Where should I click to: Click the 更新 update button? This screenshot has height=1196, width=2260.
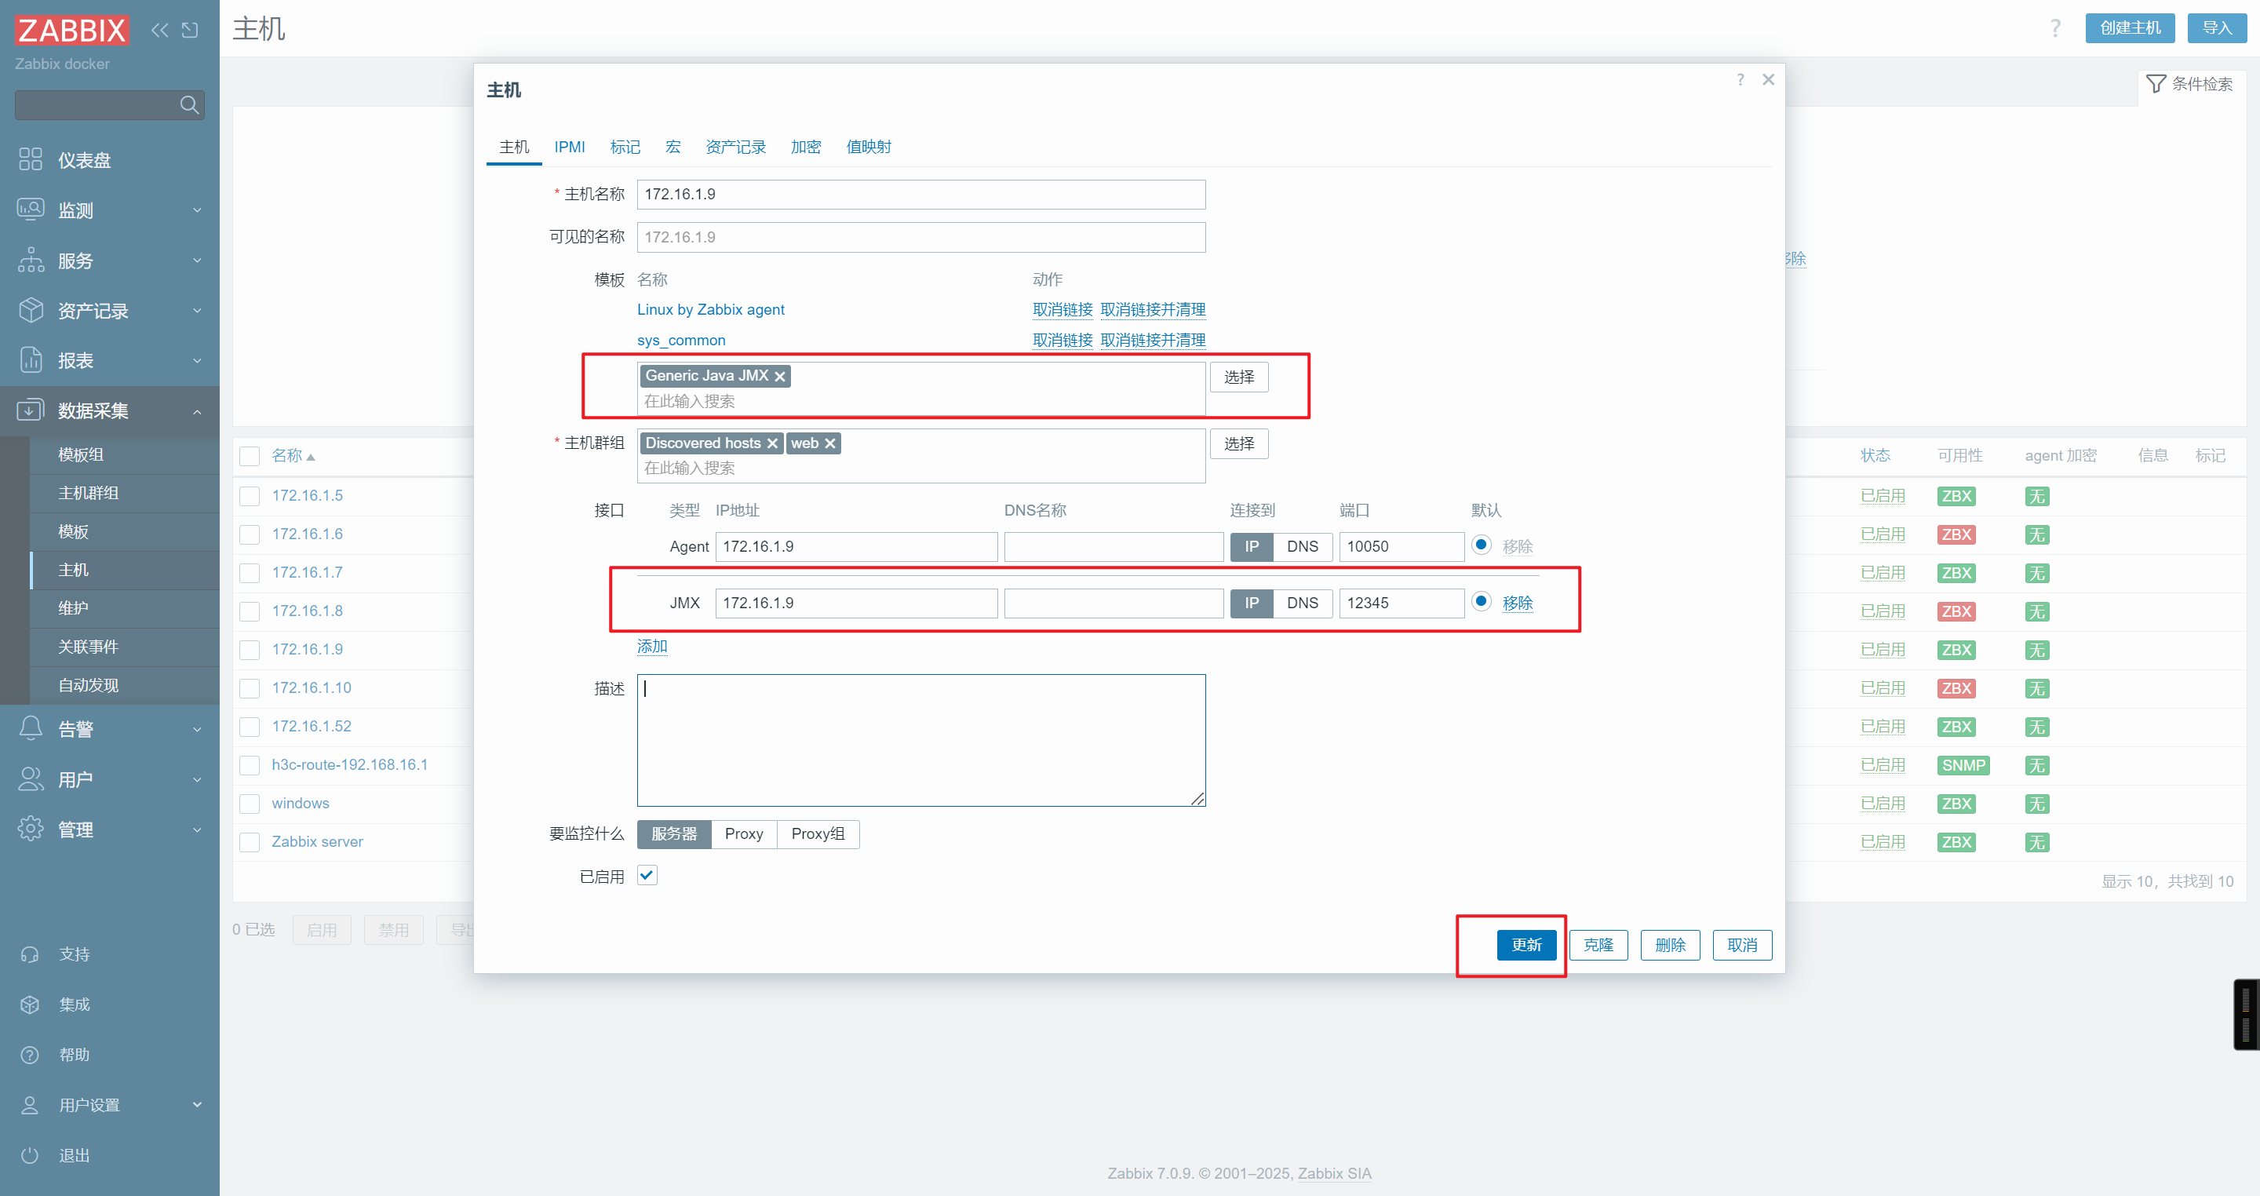point(1525,944)
